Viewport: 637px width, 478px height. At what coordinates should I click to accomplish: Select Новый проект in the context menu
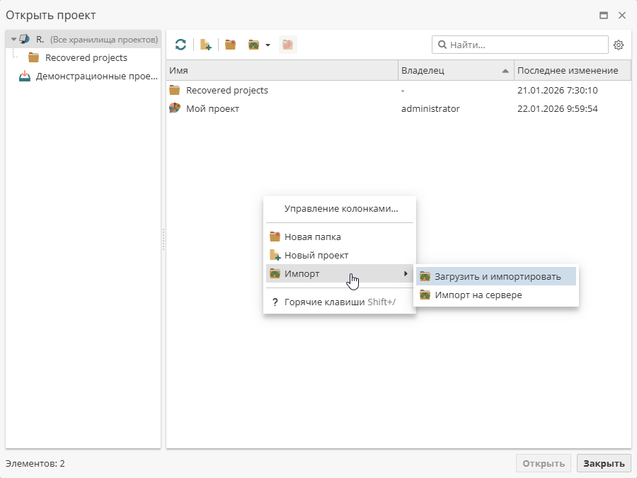316,255
